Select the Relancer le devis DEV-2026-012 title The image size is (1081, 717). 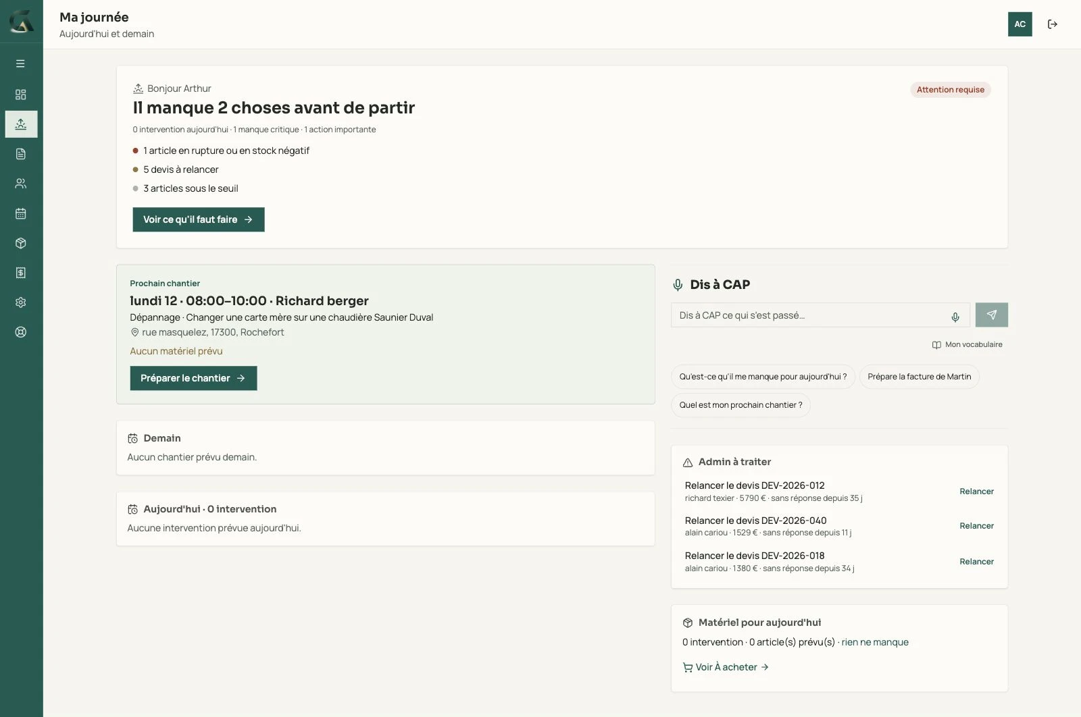pos(755,485)
